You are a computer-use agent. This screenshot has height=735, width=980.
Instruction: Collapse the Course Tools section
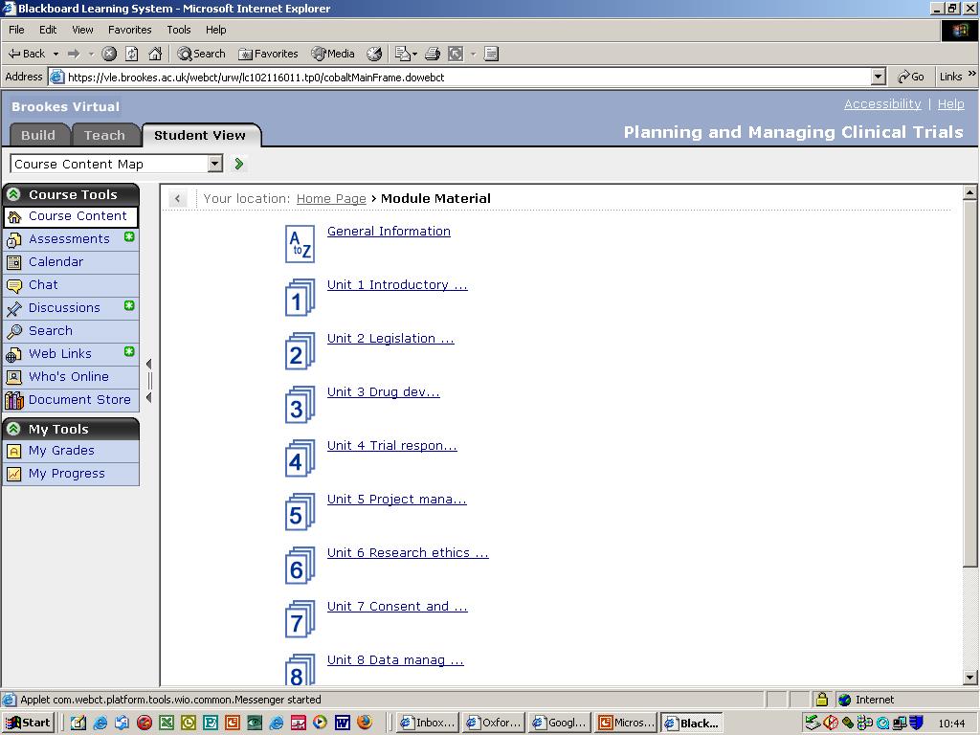[13, 194]
